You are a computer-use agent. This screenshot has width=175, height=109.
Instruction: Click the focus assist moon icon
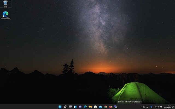point(173,107)
